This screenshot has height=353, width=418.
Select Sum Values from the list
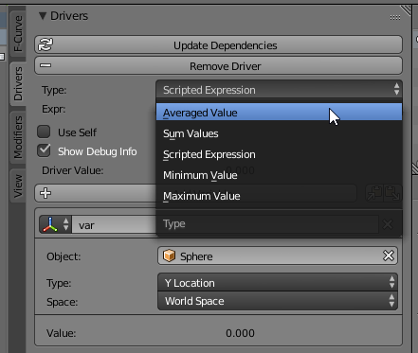(x=279, y=133)
